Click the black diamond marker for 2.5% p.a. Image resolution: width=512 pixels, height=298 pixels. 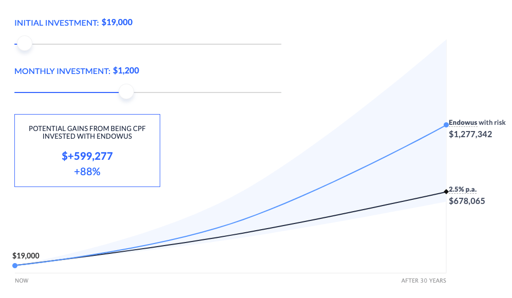pos(446,192)
